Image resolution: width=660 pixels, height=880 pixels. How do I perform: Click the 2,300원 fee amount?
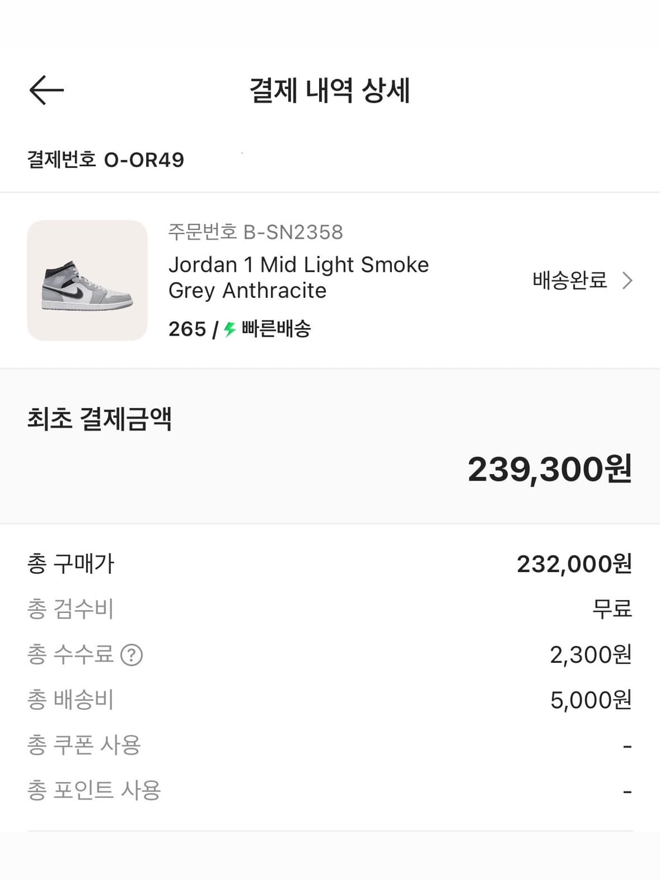590,655
